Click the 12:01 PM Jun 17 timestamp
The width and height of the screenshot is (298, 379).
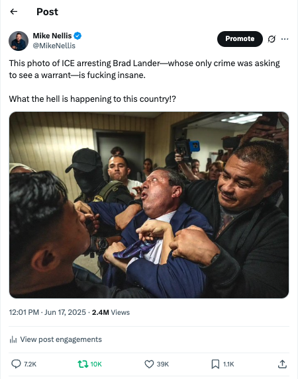[x=48, y=312]
